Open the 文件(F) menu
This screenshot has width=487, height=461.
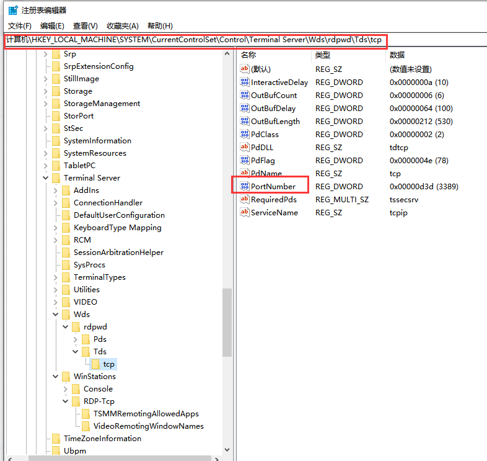point(20,26)
